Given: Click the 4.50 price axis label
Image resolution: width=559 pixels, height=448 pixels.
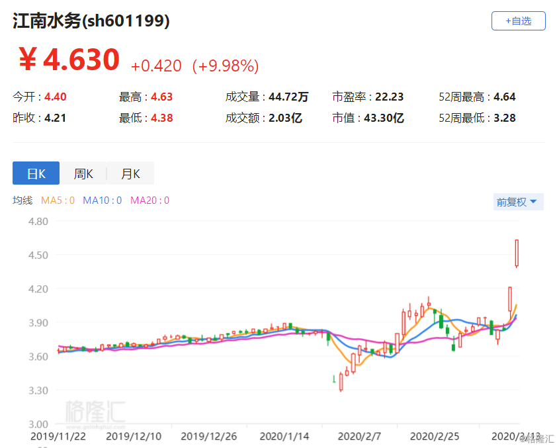Looking at the screenshot, I should (x=38, y=255).
